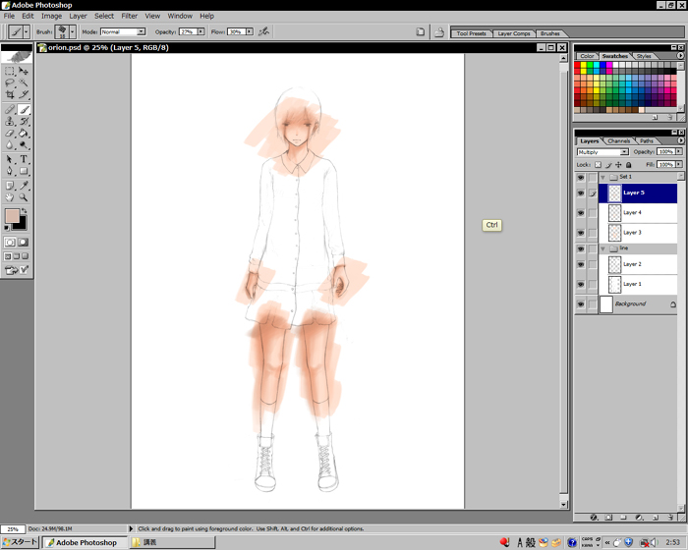Select the Brush tool in toolbox

tap(24, 109)
